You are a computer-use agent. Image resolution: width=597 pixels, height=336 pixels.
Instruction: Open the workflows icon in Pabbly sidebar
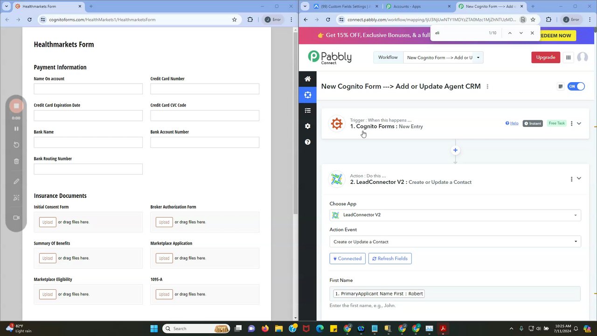click(x=307, y=95)
